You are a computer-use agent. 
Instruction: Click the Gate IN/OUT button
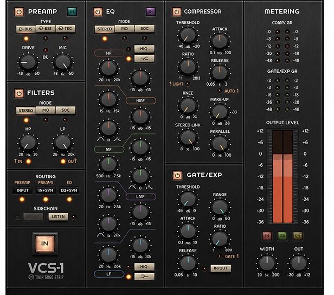pyautogui.click(x=221, y=268)
